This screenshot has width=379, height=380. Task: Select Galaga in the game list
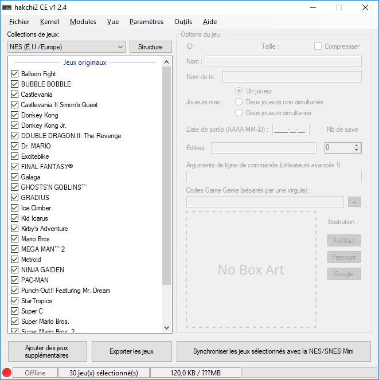click(x=31, y=177)
